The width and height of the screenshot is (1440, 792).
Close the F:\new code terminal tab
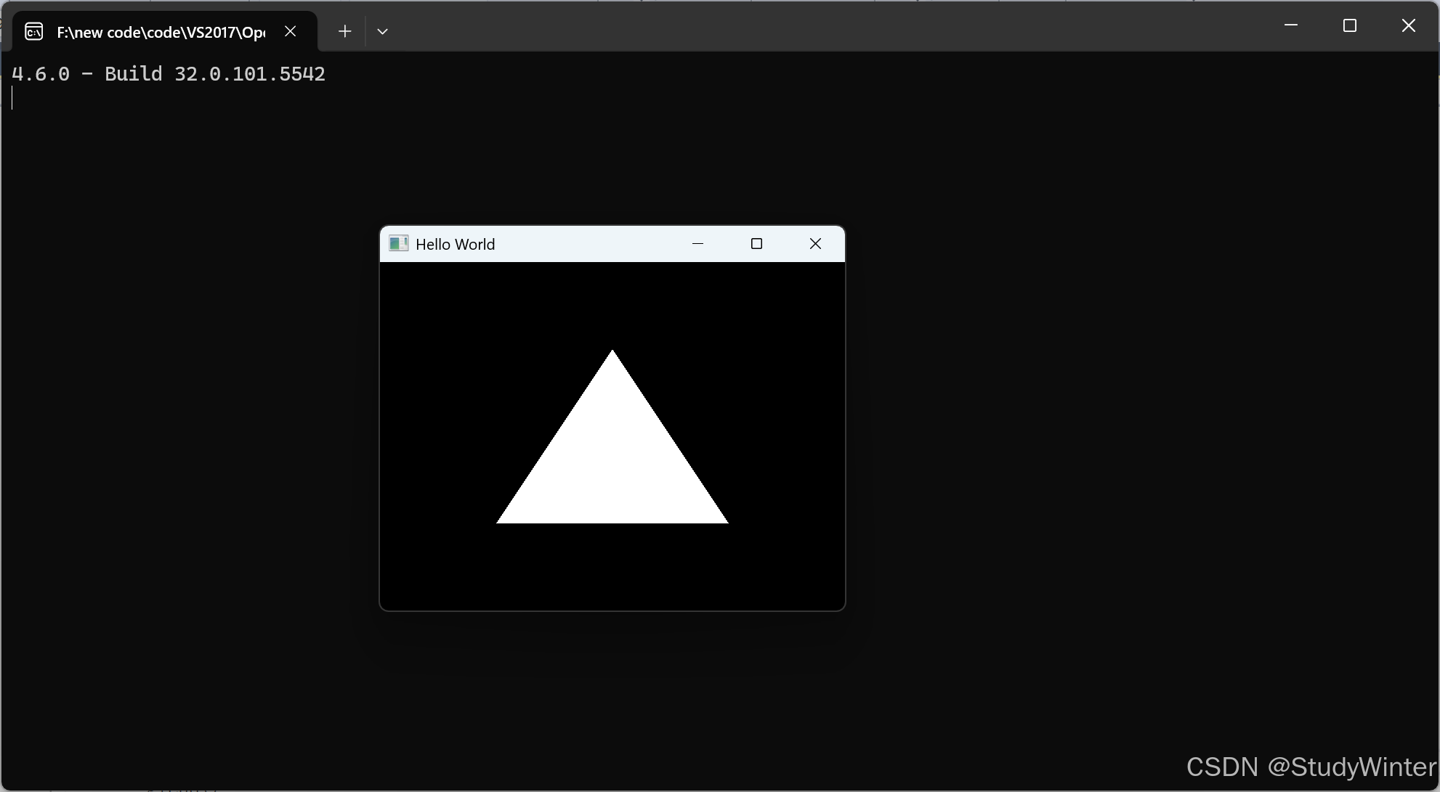291,31
